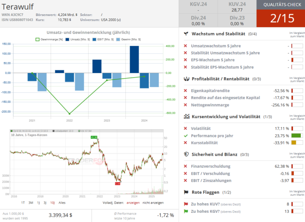Click the nicht anzeigen link

pos(153,203)
